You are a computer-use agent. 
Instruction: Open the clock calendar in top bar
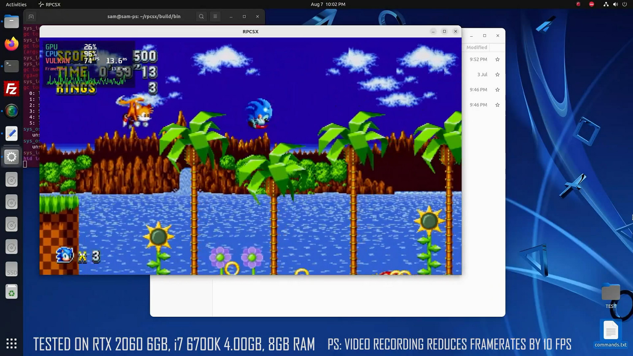[328, 4]
